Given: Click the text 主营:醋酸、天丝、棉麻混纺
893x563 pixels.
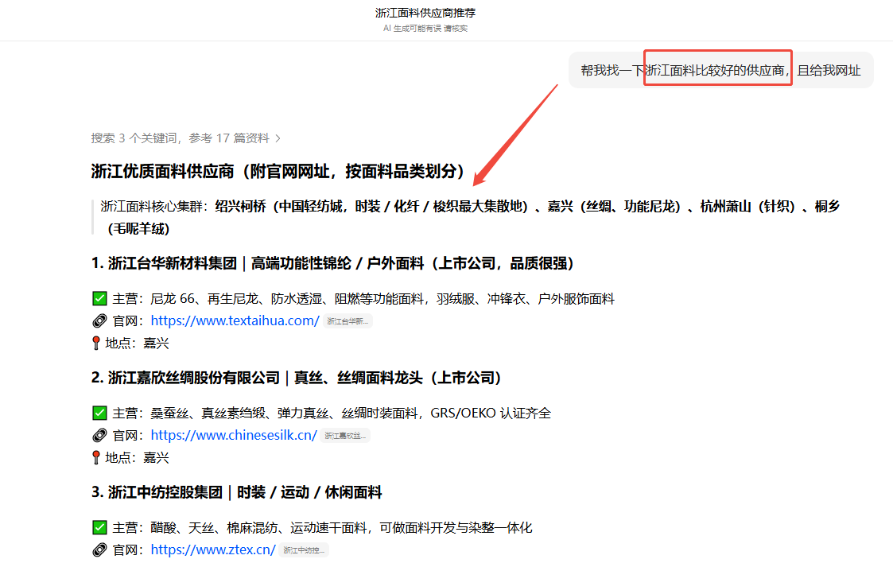Looking at the screenshot, I should point(322,528).
